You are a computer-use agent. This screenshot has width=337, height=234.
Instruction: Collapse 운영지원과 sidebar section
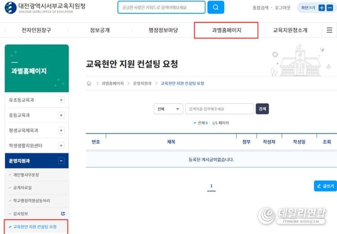[x=61, y=161]
